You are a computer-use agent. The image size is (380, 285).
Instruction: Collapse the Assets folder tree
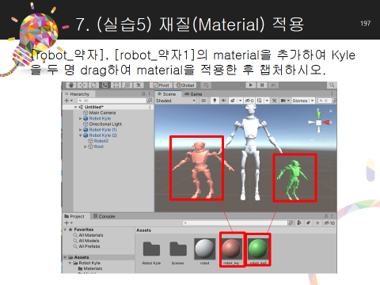pyautogui.click(x=65, y=257)
